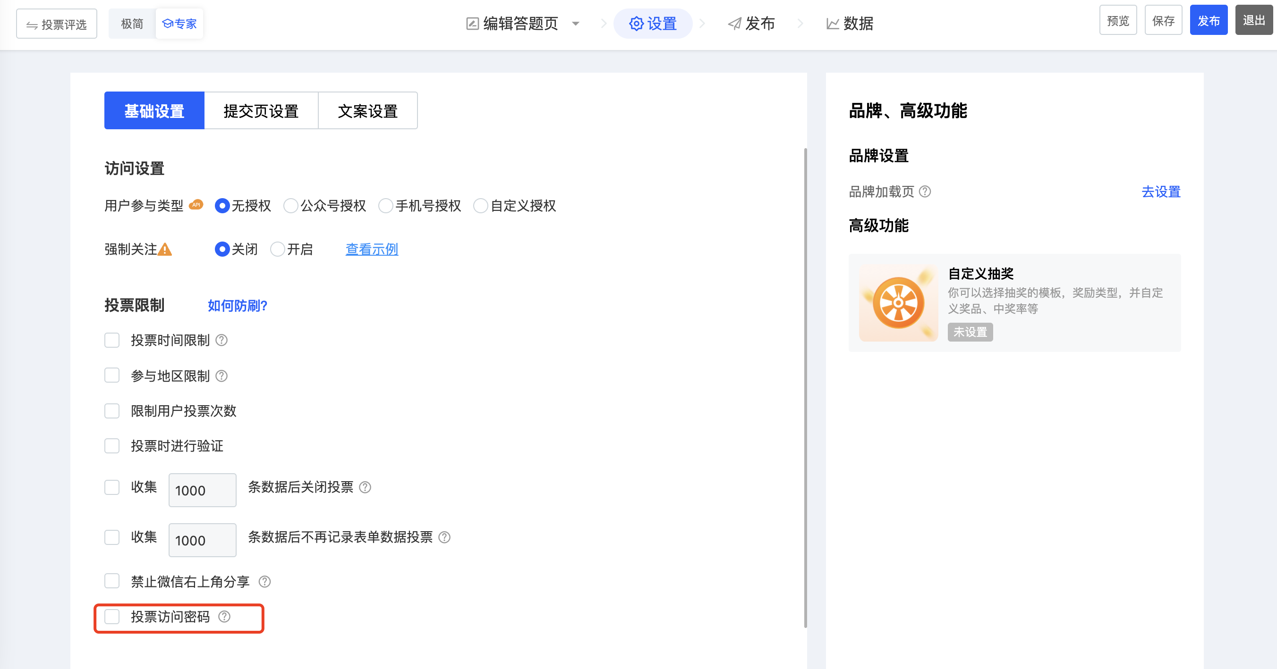This screenshot has height=669, width=1277.
Task: Click 退出 button
Action: (1254, 20)
